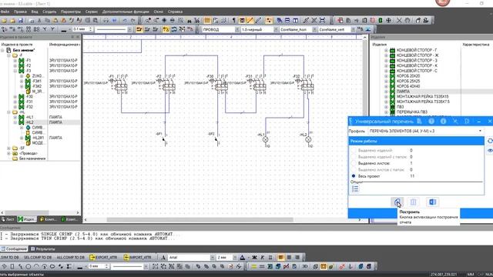Click first info circle icon in dialog title
493x277 pixels.
(x=431, y=122)
